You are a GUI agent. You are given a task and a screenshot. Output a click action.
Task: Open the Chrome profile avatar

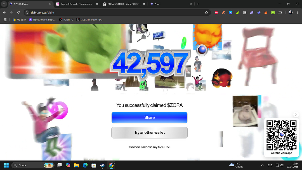click(291, 13)
